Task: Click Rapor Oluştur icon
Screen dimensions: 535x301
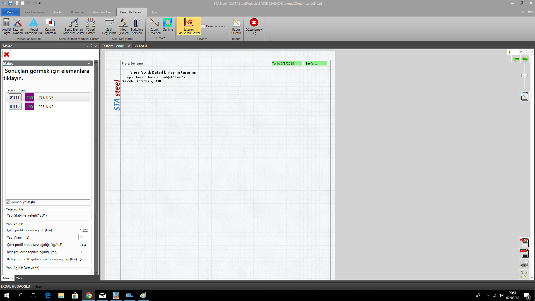Action: (x=236, y=26)
